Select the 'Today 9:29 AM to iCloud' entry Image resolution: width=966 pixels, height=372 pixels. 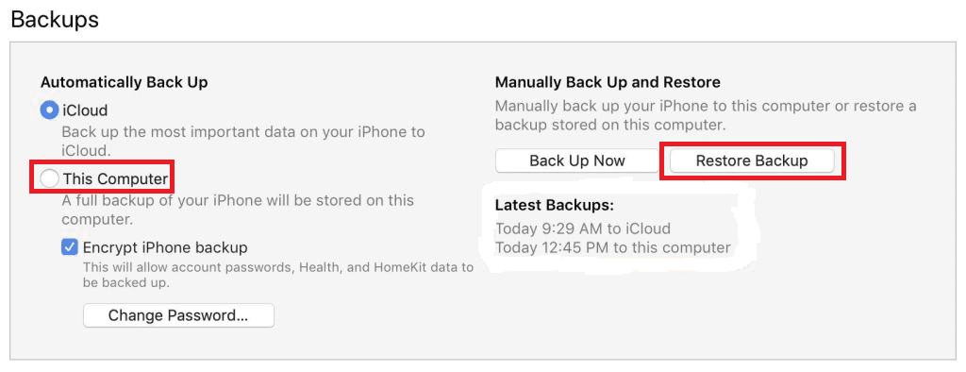583,228
